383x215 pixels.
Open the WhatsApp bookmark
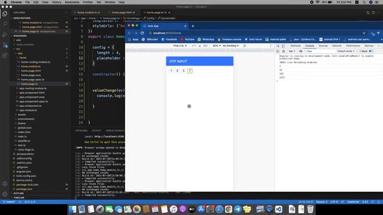coord(206,39)
